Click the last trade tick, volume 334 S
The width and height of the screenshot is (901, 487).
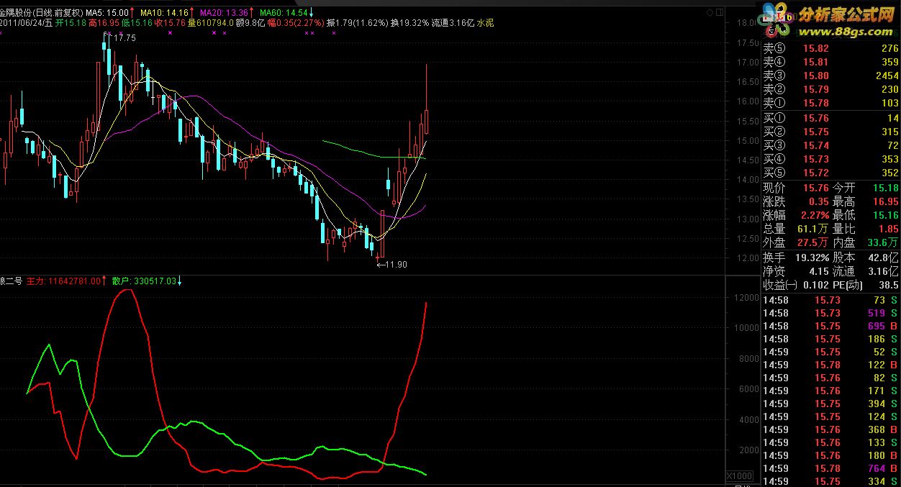[x=831, y=481]
